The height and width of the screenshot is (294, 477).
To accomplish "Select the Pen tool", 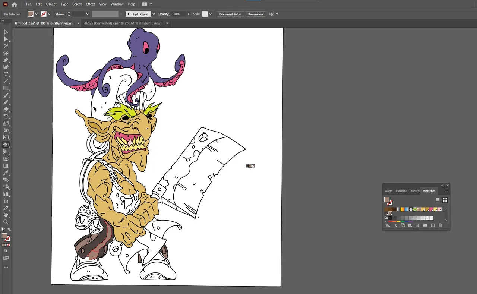I will tap(6, 60).
